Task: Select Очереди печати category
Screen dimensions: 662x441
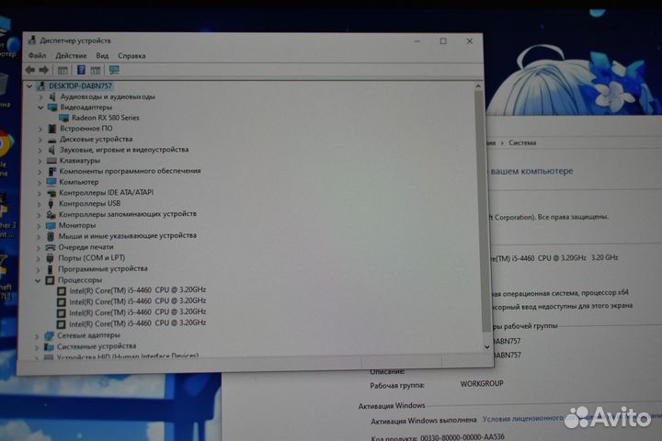Action: point(86,247)
